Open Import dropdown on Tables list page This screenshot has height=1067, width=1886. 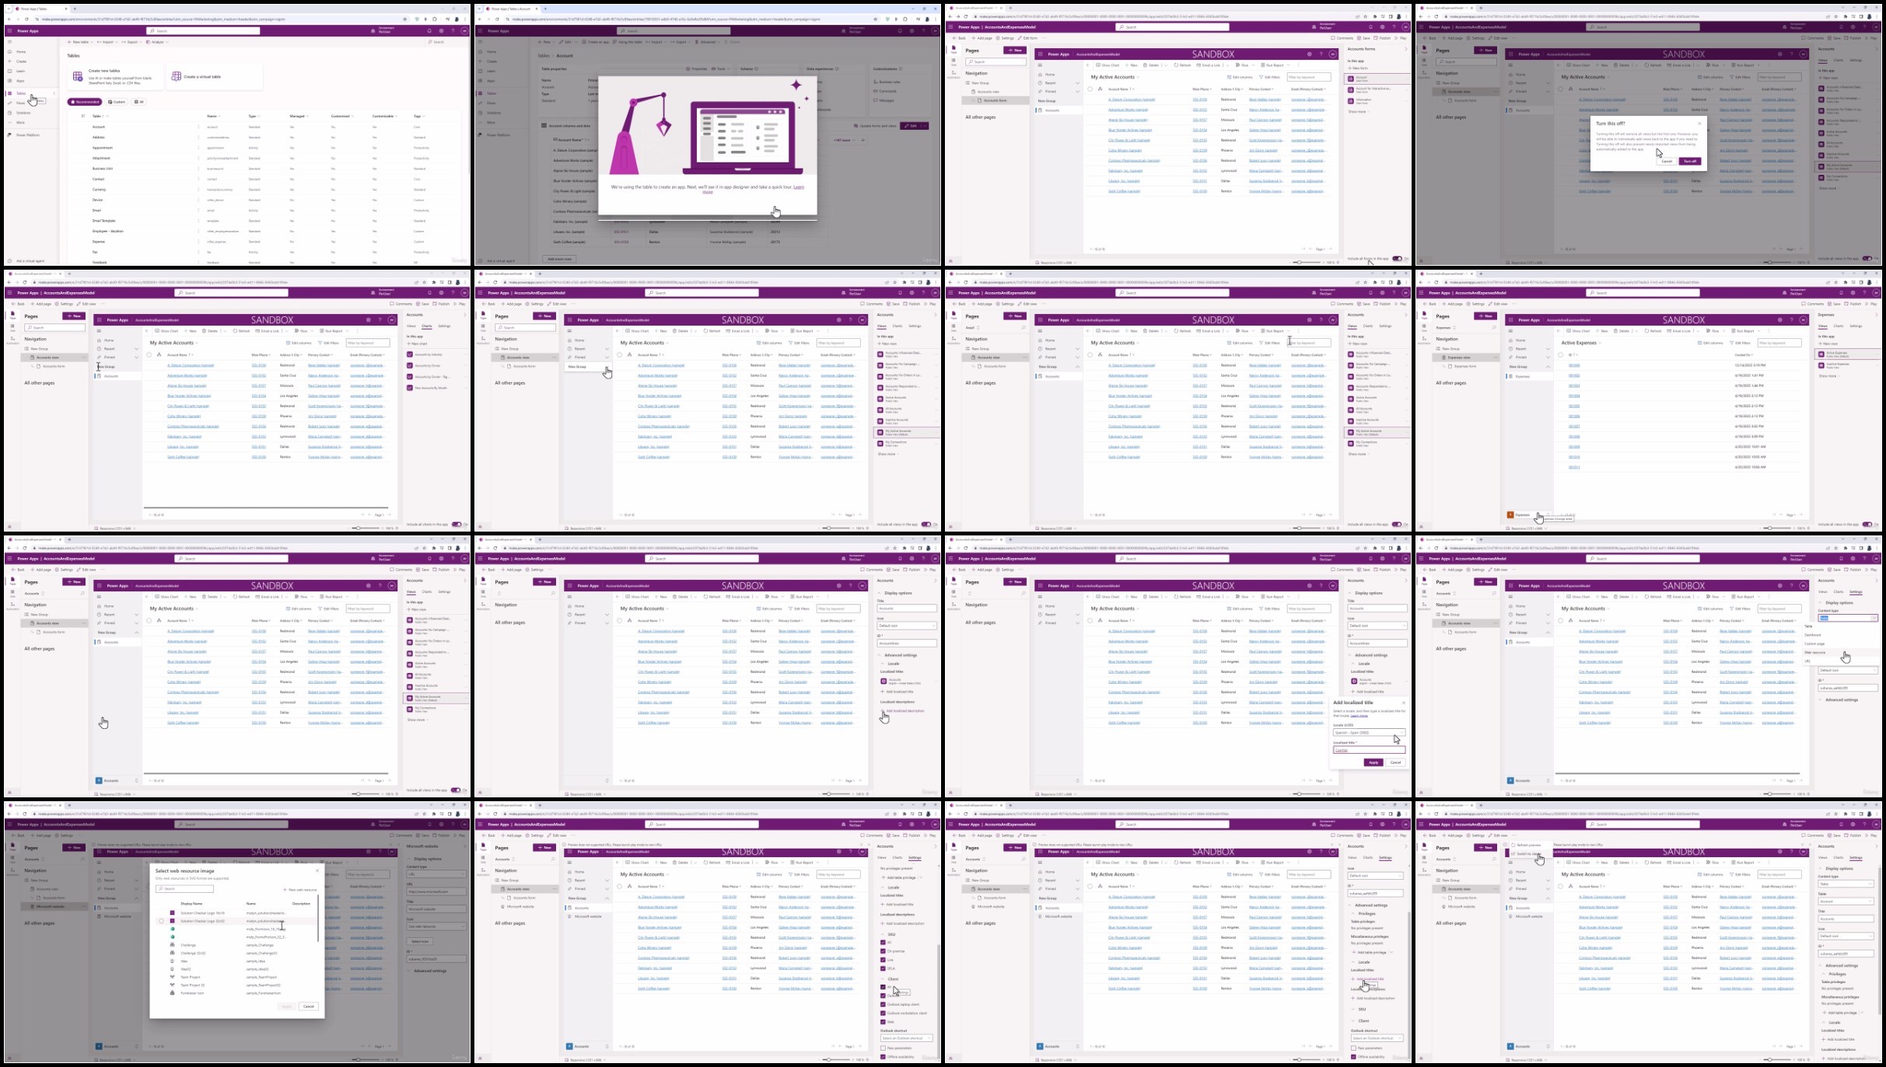107,42
